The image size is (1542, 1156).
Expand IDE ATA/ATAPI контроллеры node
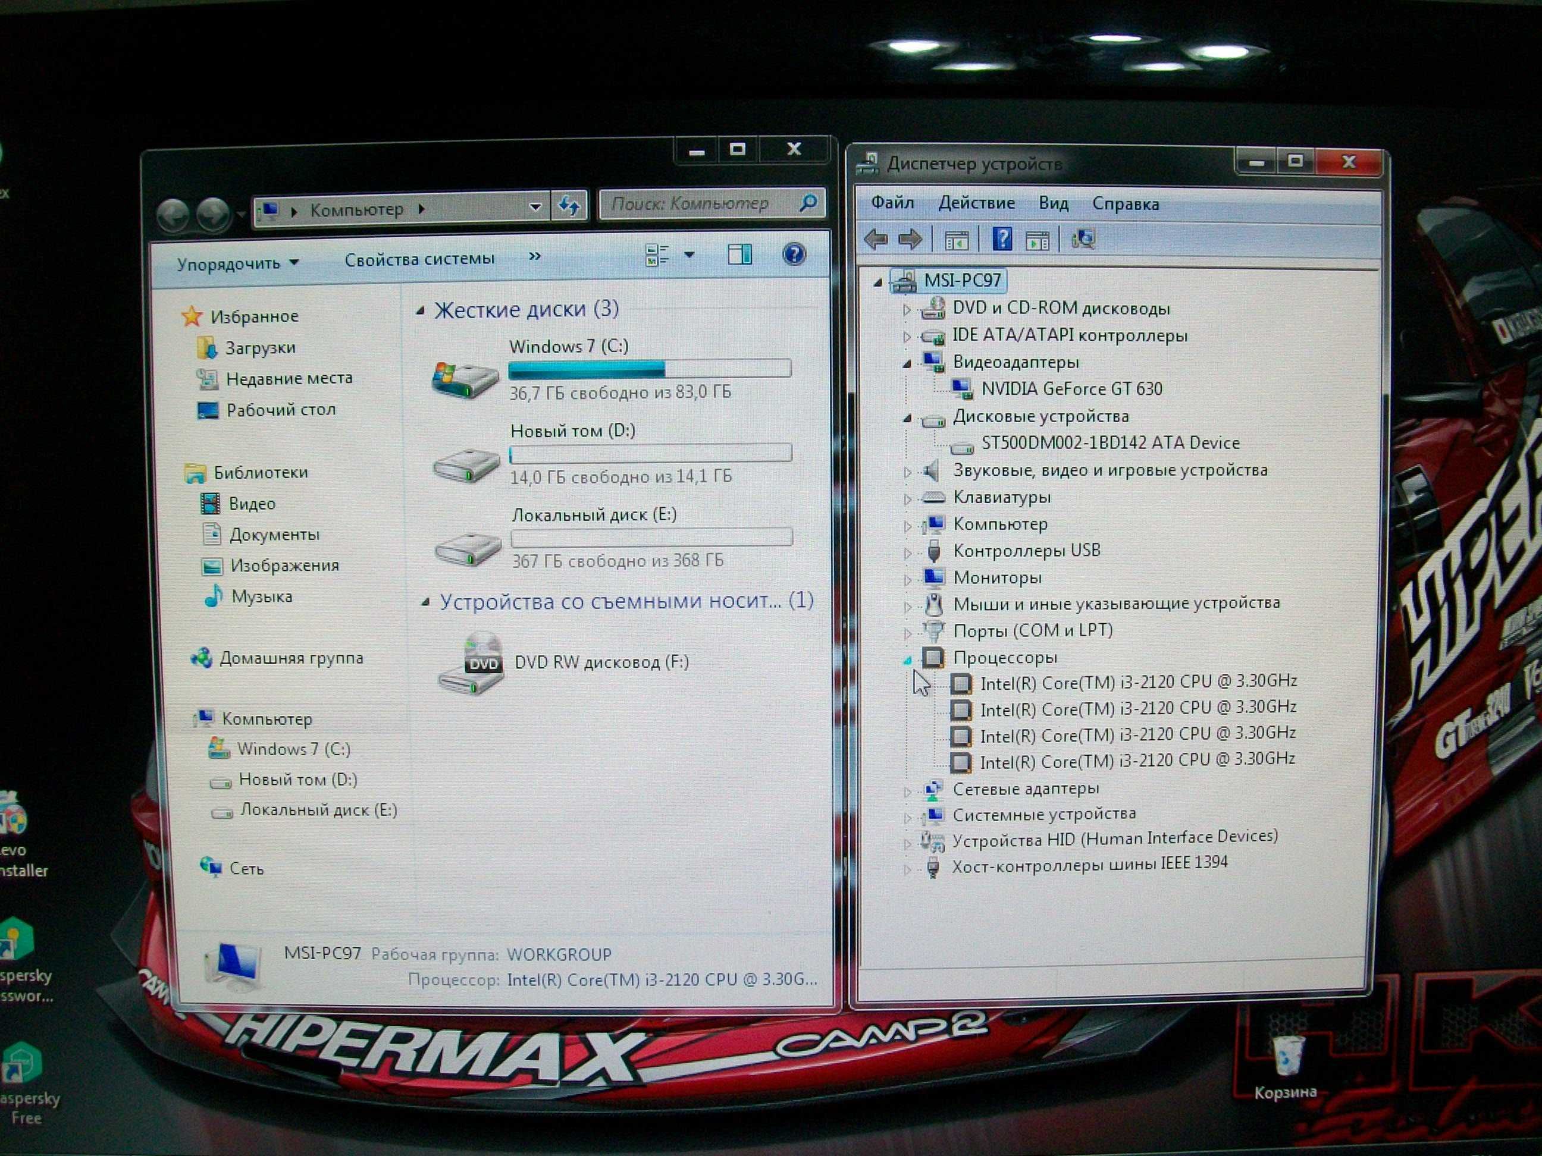906,337
